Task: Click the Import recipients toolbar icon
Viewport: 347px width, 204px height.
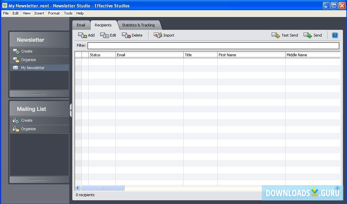Action: click(x=158, y=35)
